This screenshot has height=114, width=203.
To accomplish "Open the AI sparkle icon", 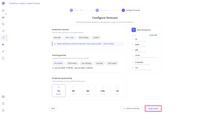I will 3,51.
